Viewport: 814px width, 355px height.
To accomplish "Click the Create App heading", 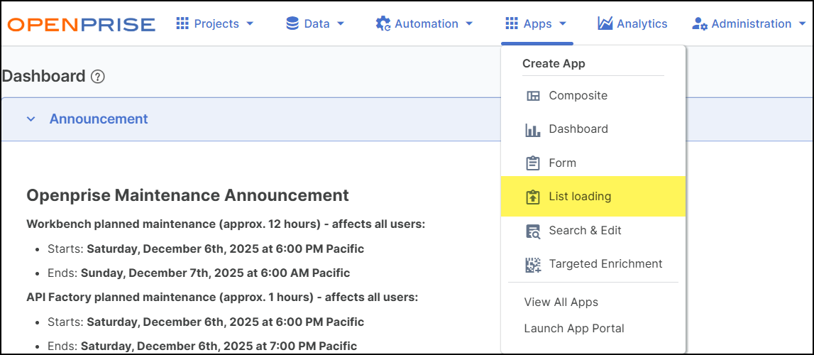I will click(554, 64).
